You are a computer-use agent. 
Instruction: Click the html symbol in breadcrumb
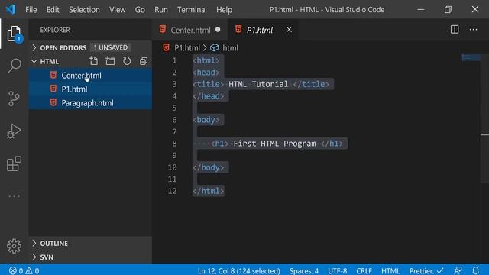click(230, 48)
